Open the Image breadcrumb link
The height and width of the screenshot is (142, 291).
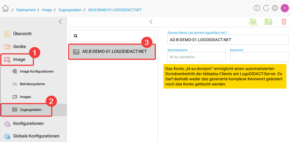[47, 10]
